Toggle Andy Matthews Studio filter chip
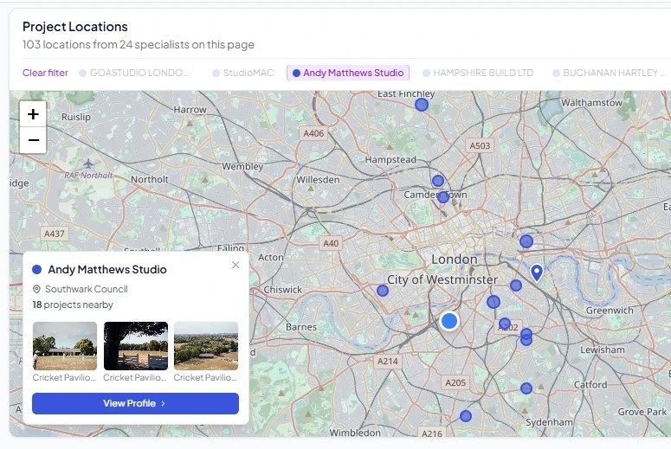The image size is (671, 449). point(348,73)
